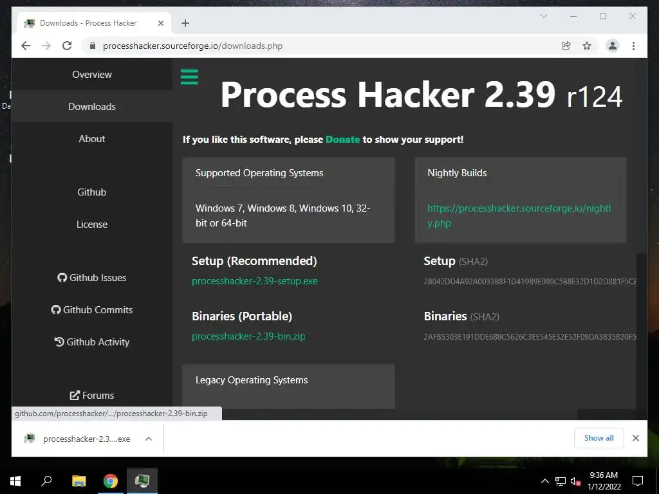Image resolution: width=659 pixels, height=494 pixels.
Task: Open the Chrome profile avatar
Action: coord(613,46)
